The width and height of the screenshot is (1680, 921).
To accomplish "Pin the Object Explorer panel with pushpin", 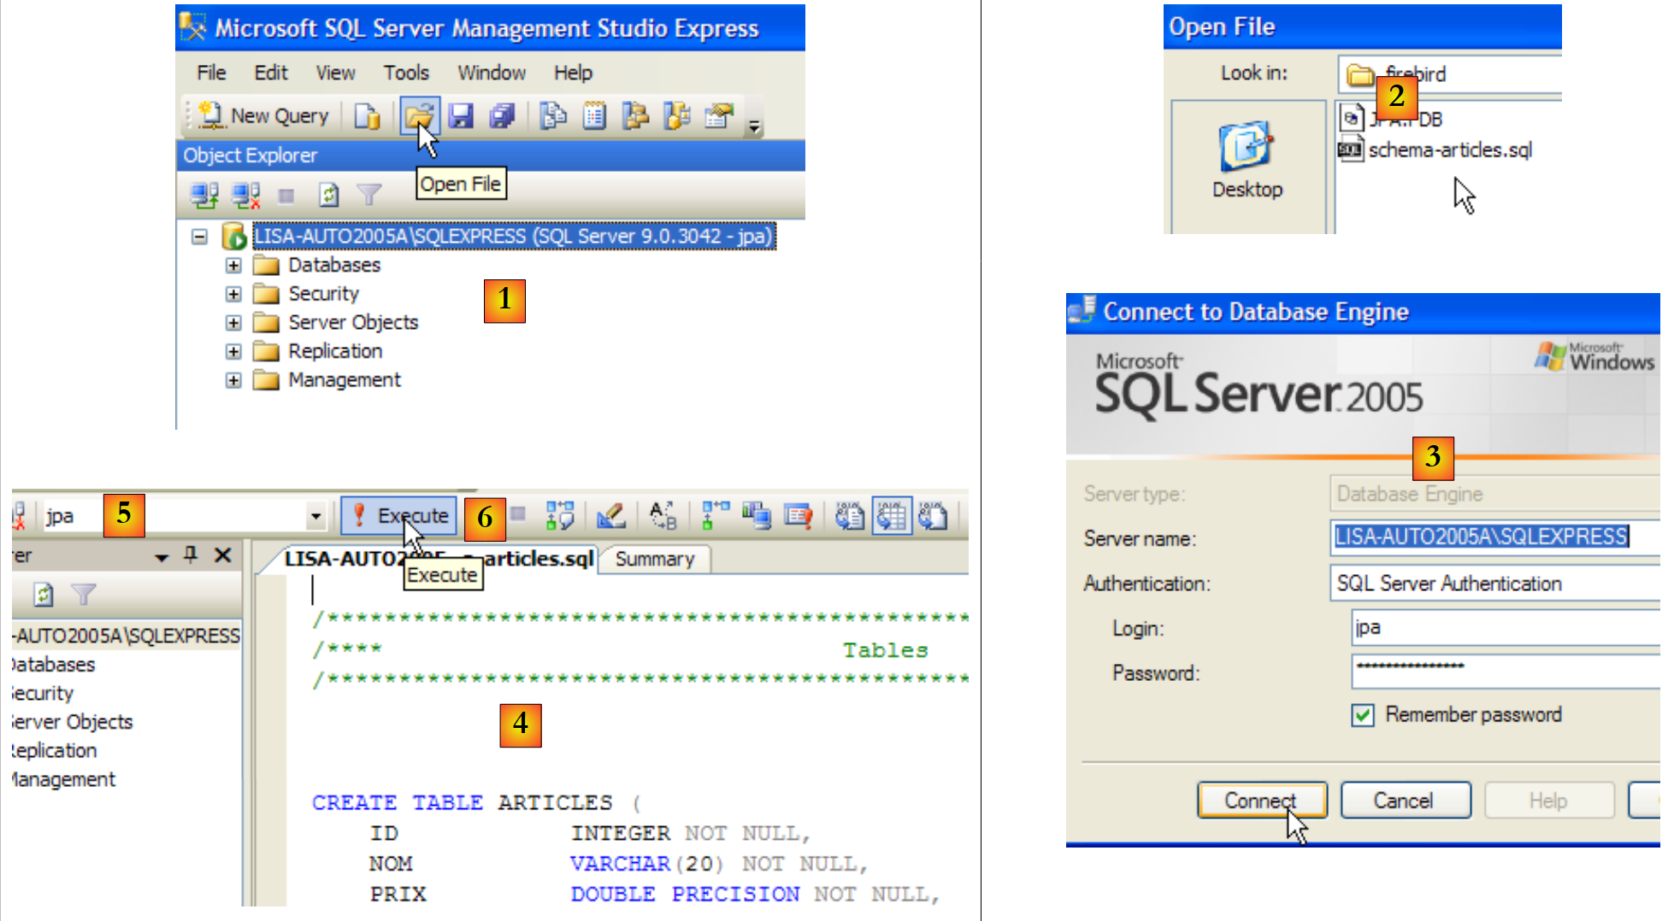I will coord(191,555).
